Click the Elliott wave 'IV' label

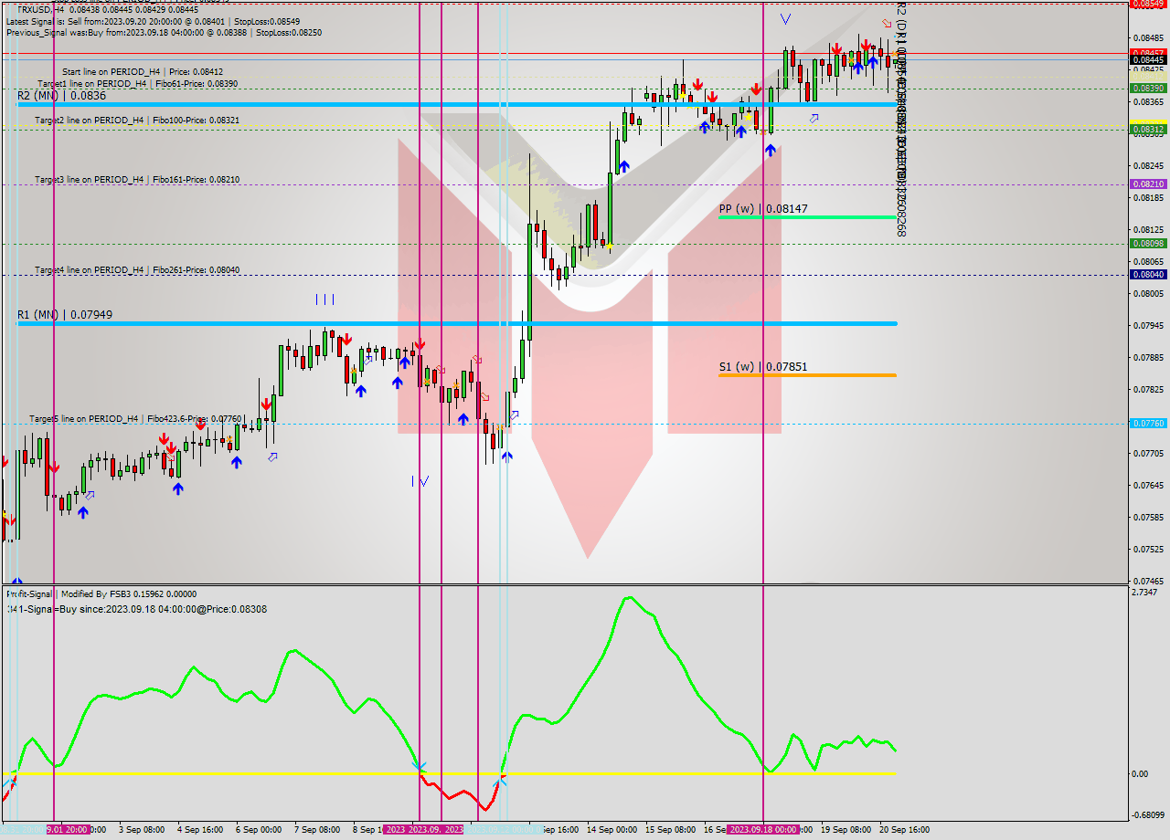click(420, 481)
